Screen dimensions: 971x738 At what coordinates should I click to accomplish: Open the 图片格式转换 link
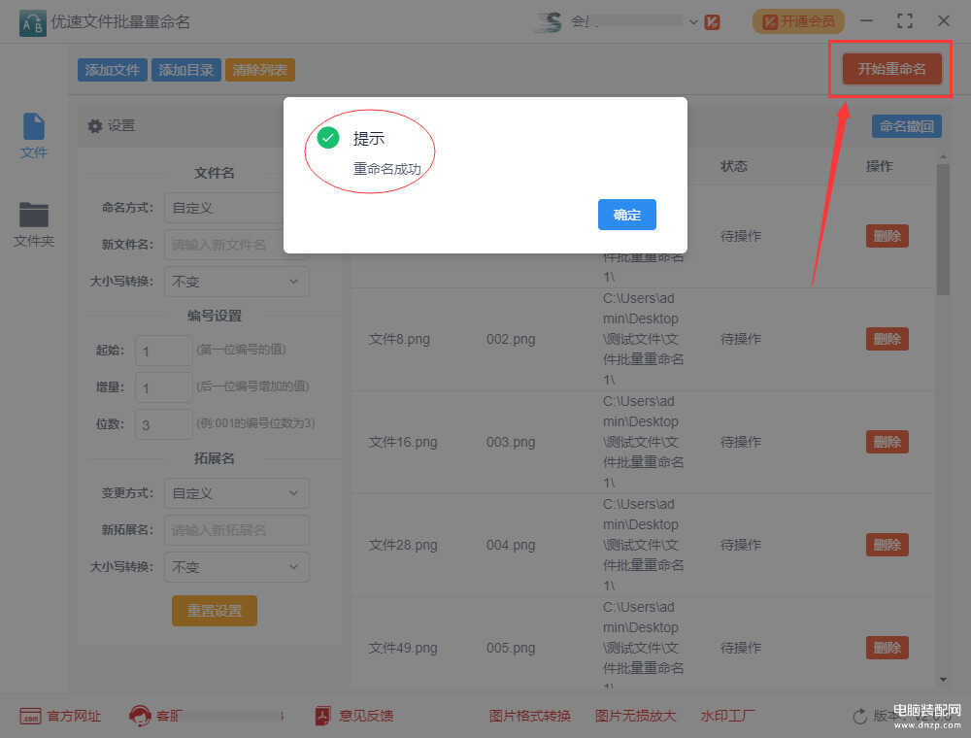tap(530, 716)
